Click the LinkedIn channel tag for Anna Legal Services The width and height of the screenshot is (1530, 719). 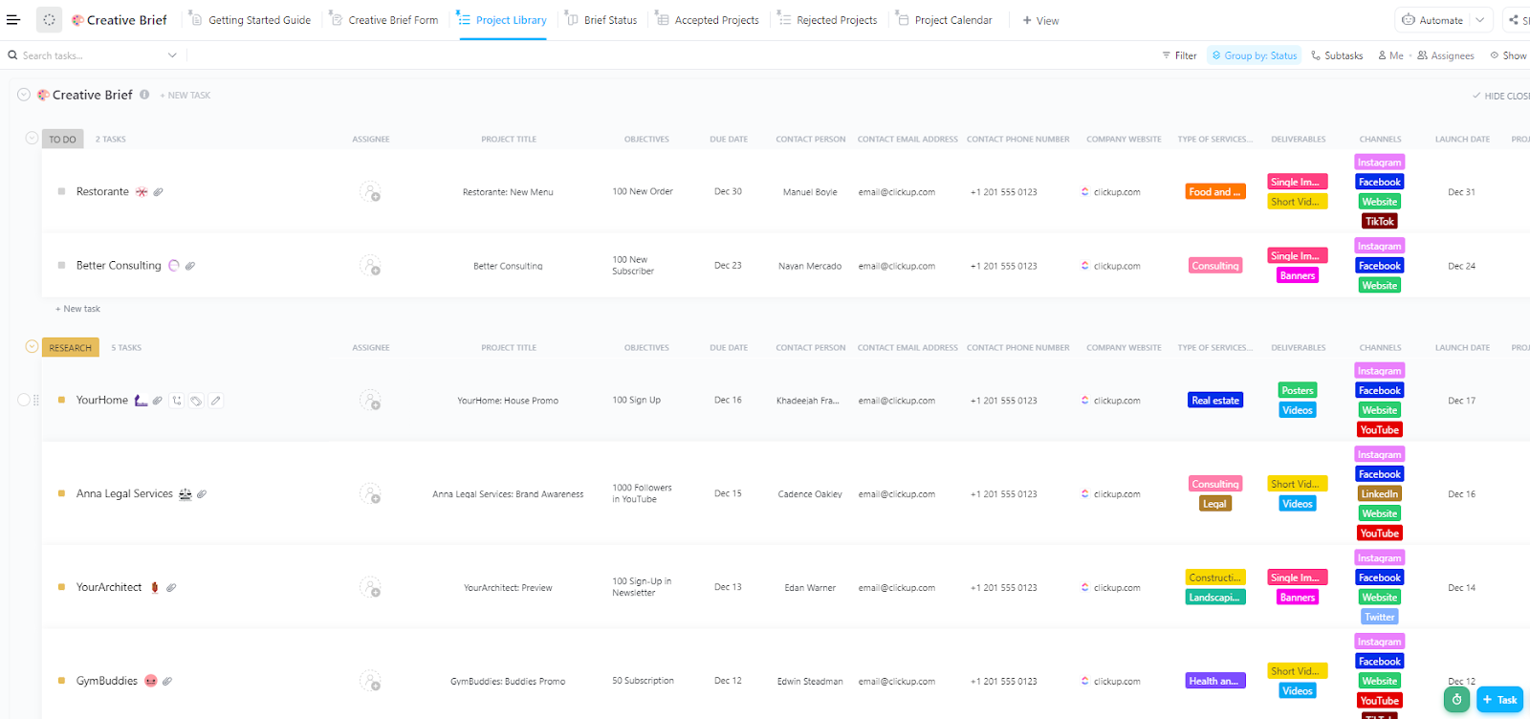[1380, 494]
